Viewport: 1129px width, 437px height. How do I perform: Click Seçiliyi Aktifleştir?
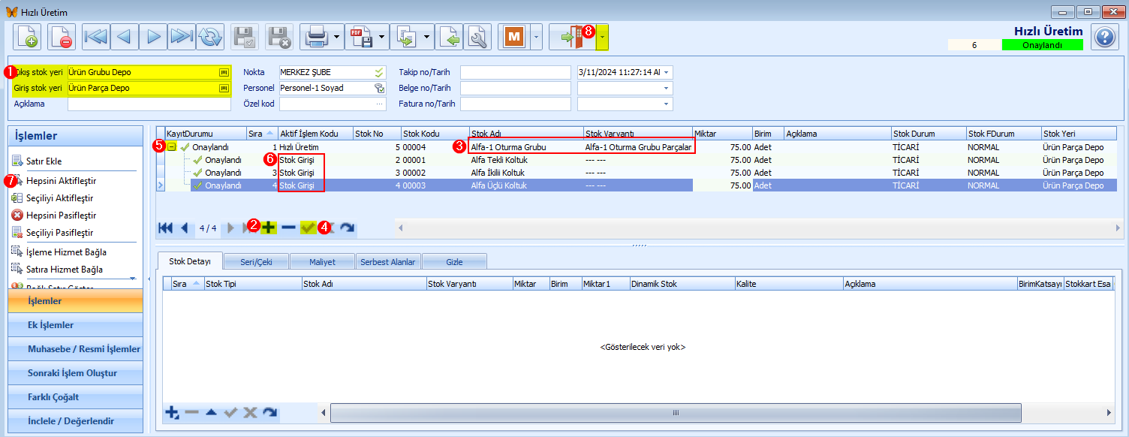(x=59, y=198)
